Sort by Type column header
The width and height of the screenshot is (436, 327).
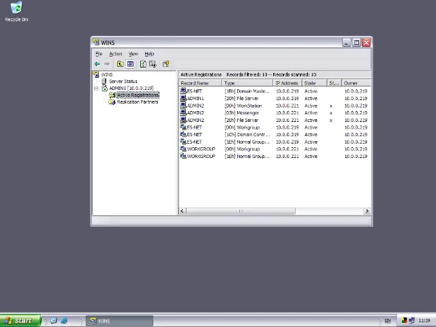click(x=247, y=83)
